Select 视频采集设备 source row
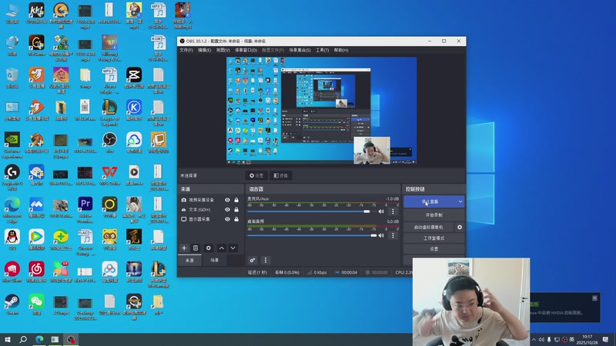616x346 pixels. pos(210,200)
